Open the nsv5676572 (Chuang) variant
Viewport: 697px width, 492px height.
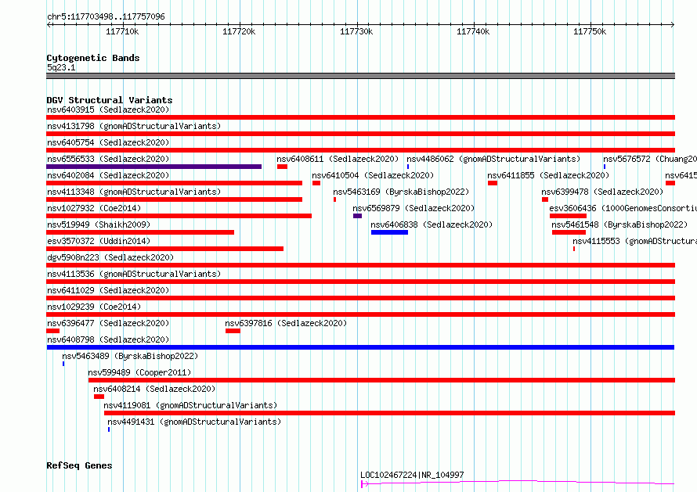[x=650, y=159]
